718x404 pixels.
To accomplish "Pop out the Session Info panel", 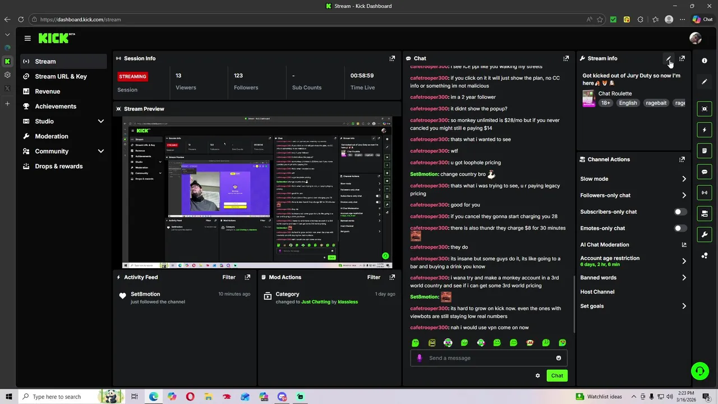I will click(x=392, y=58).
